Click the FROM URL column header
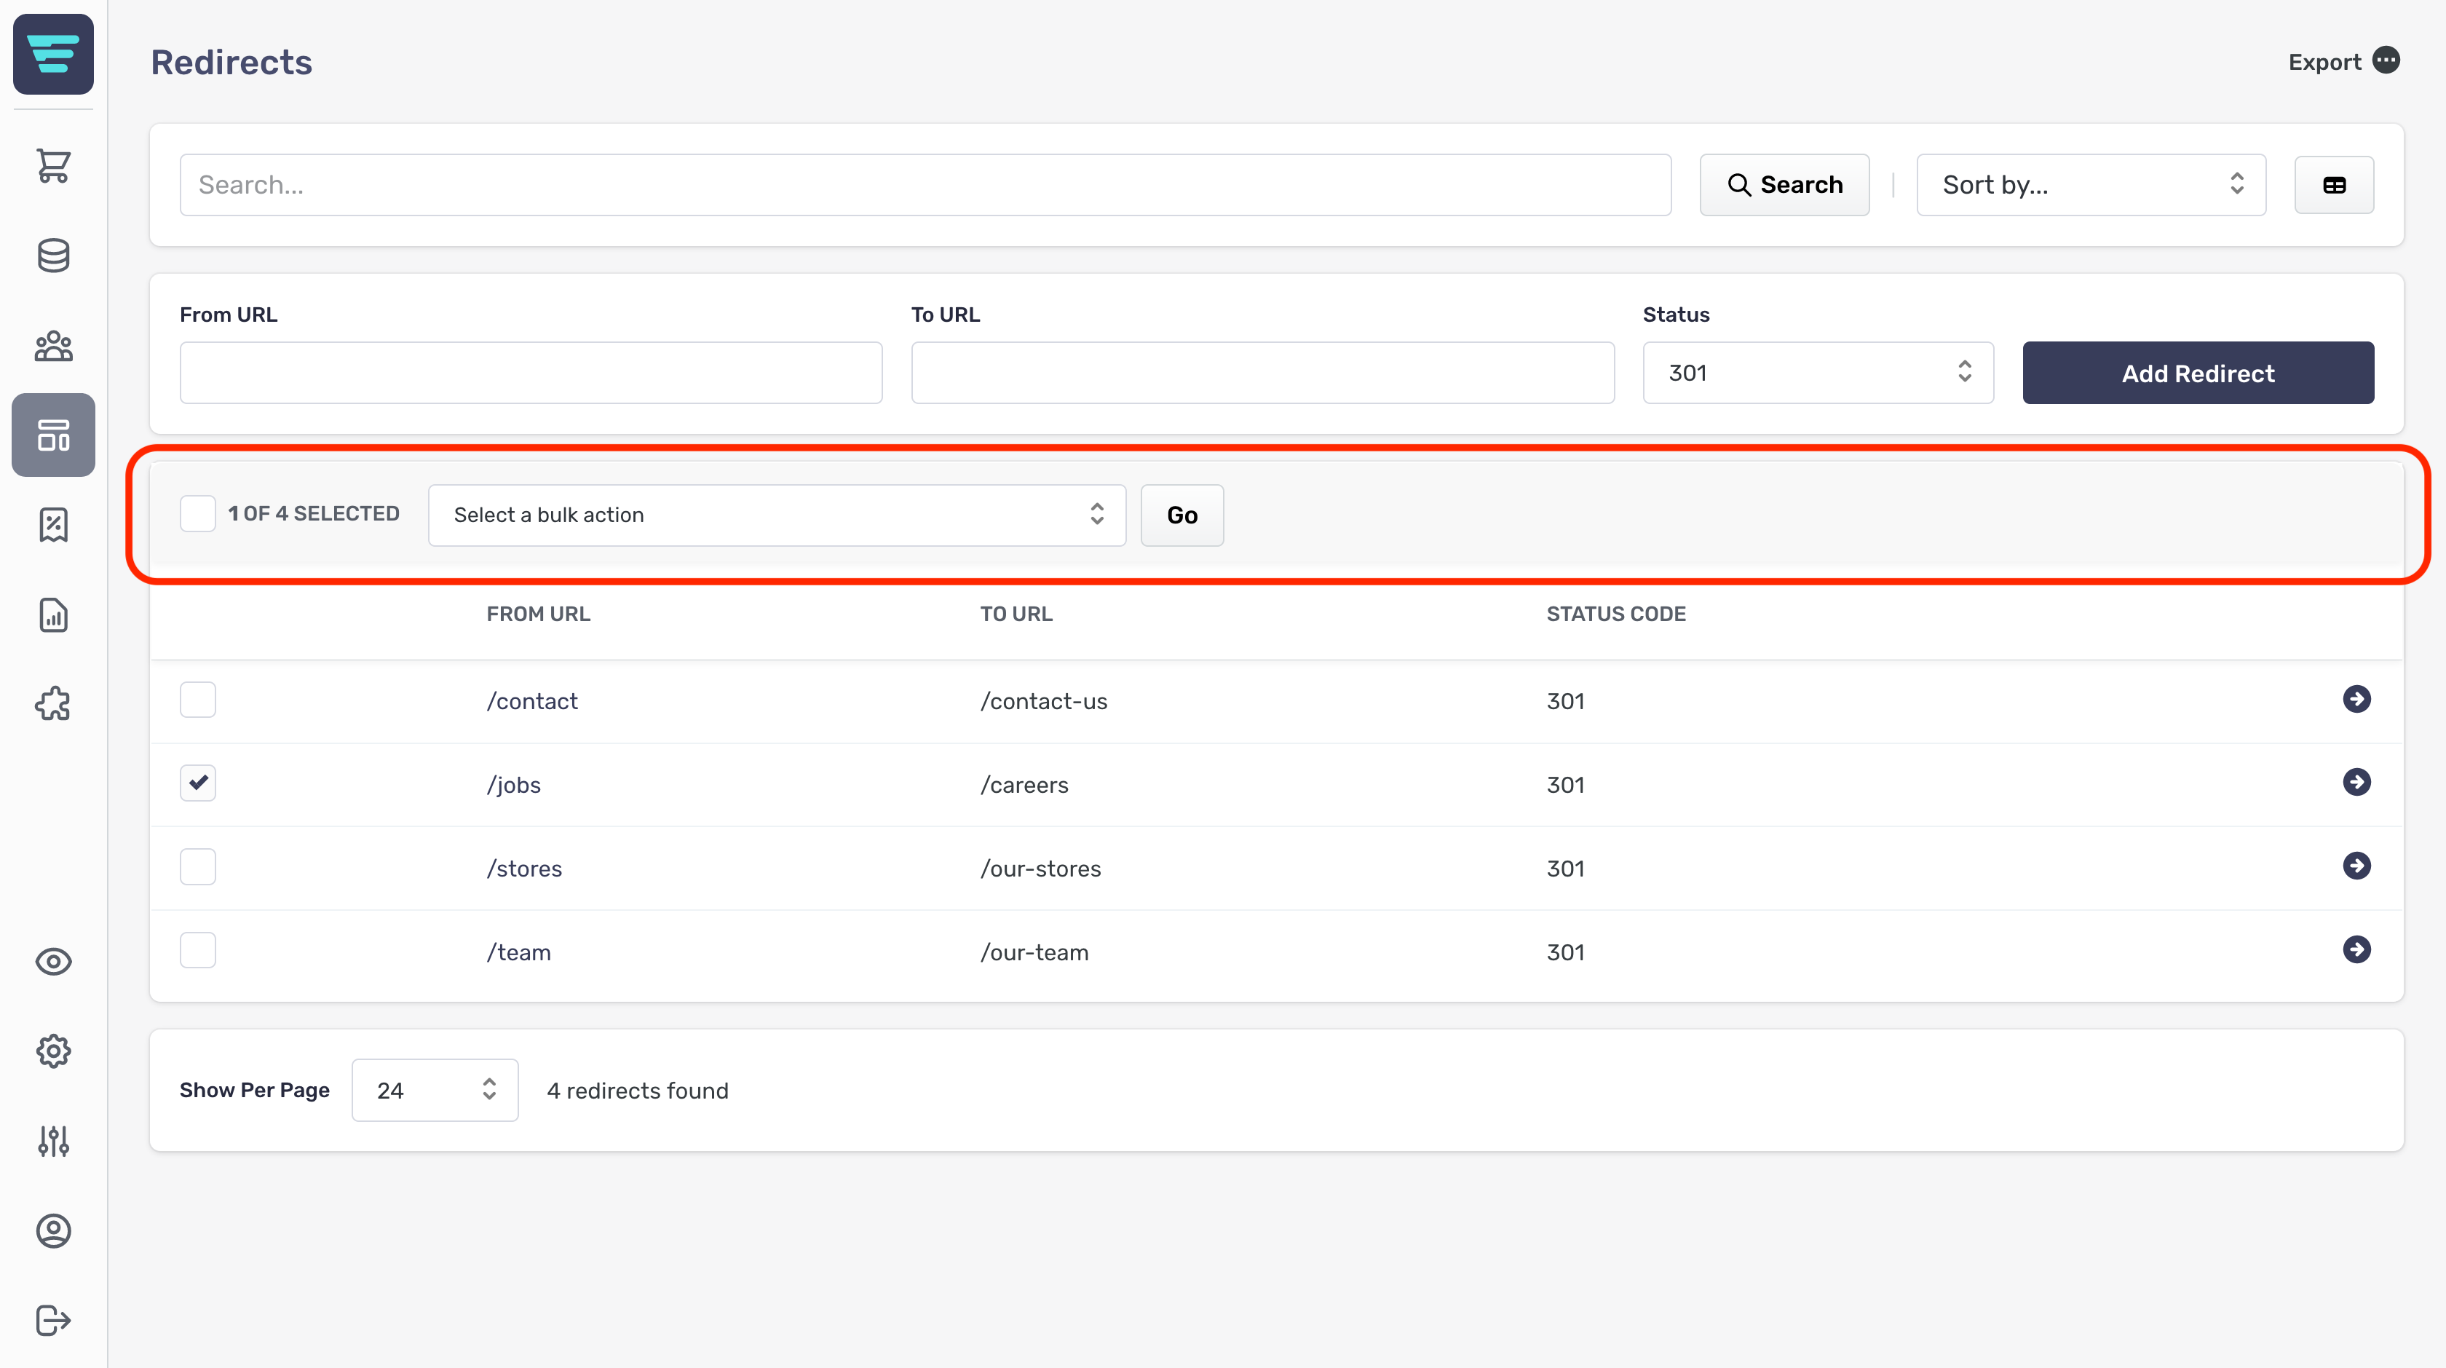The image size is (2446, 1368). point(539,614)
